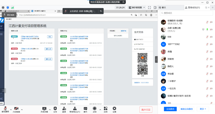This screenshot has height=114, width=215.
Task: Focus the 搜索成员 search field
Action: 186,13
